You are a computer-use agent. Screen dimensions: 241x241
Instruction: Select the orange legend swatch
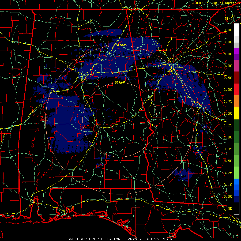coord(236,101)
